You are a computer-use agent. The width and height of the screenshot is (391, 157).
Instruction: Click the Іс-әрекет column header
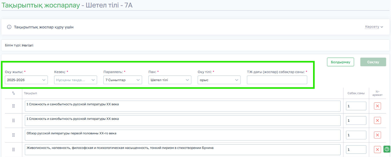pos(378,93)
